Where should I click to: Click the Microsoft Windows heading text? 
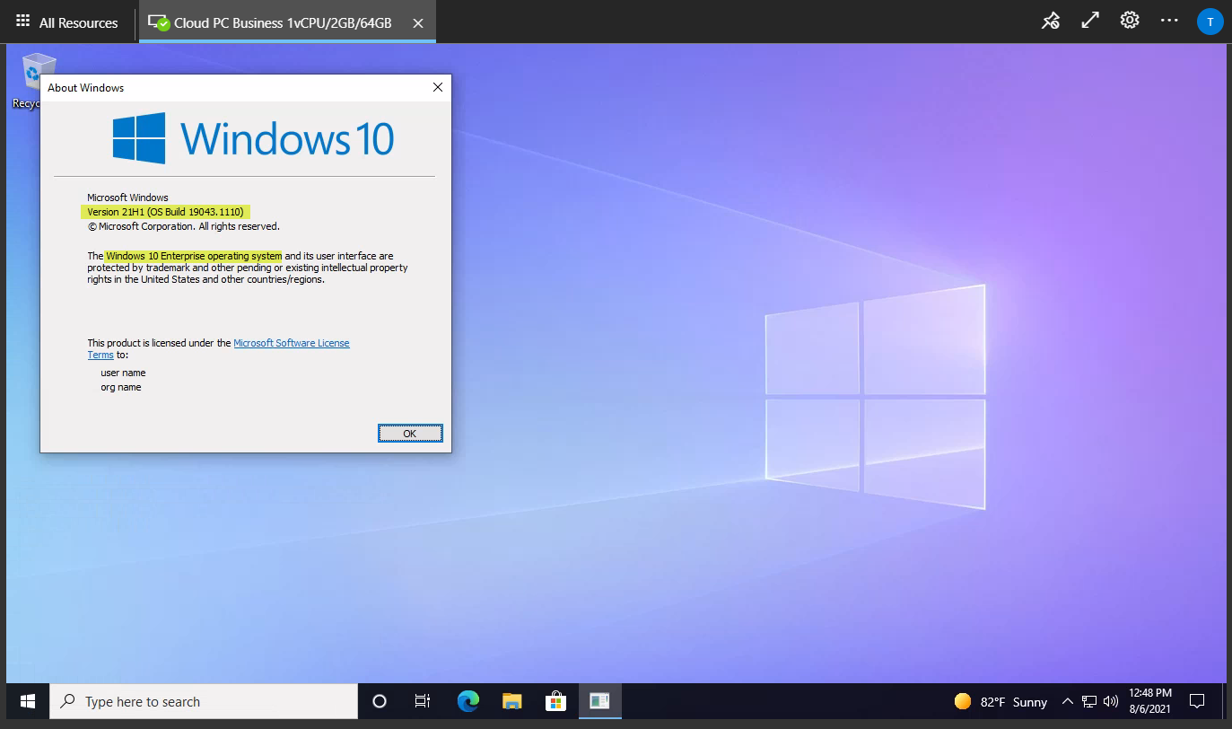(127, 198)
